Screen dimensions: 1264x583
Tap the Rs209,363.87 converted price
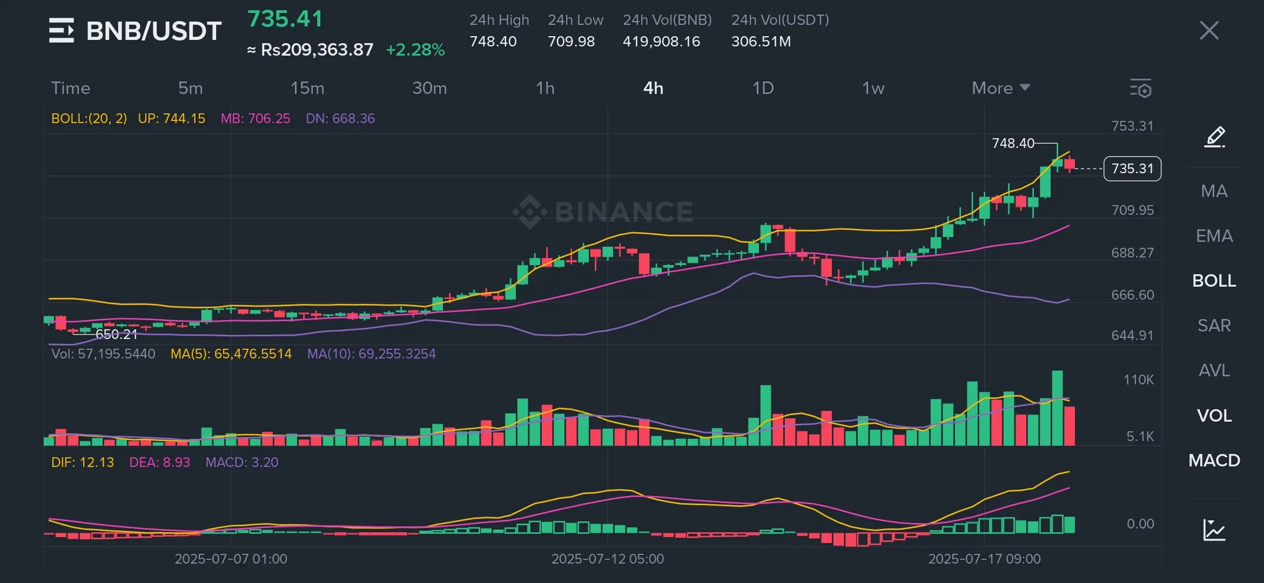[317, 50]
